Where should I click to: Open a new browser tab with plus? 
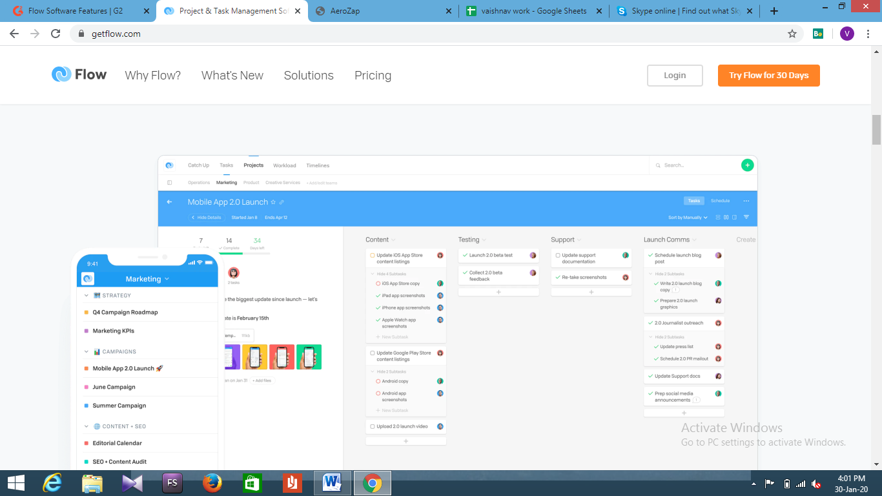(x=774, y=11)
